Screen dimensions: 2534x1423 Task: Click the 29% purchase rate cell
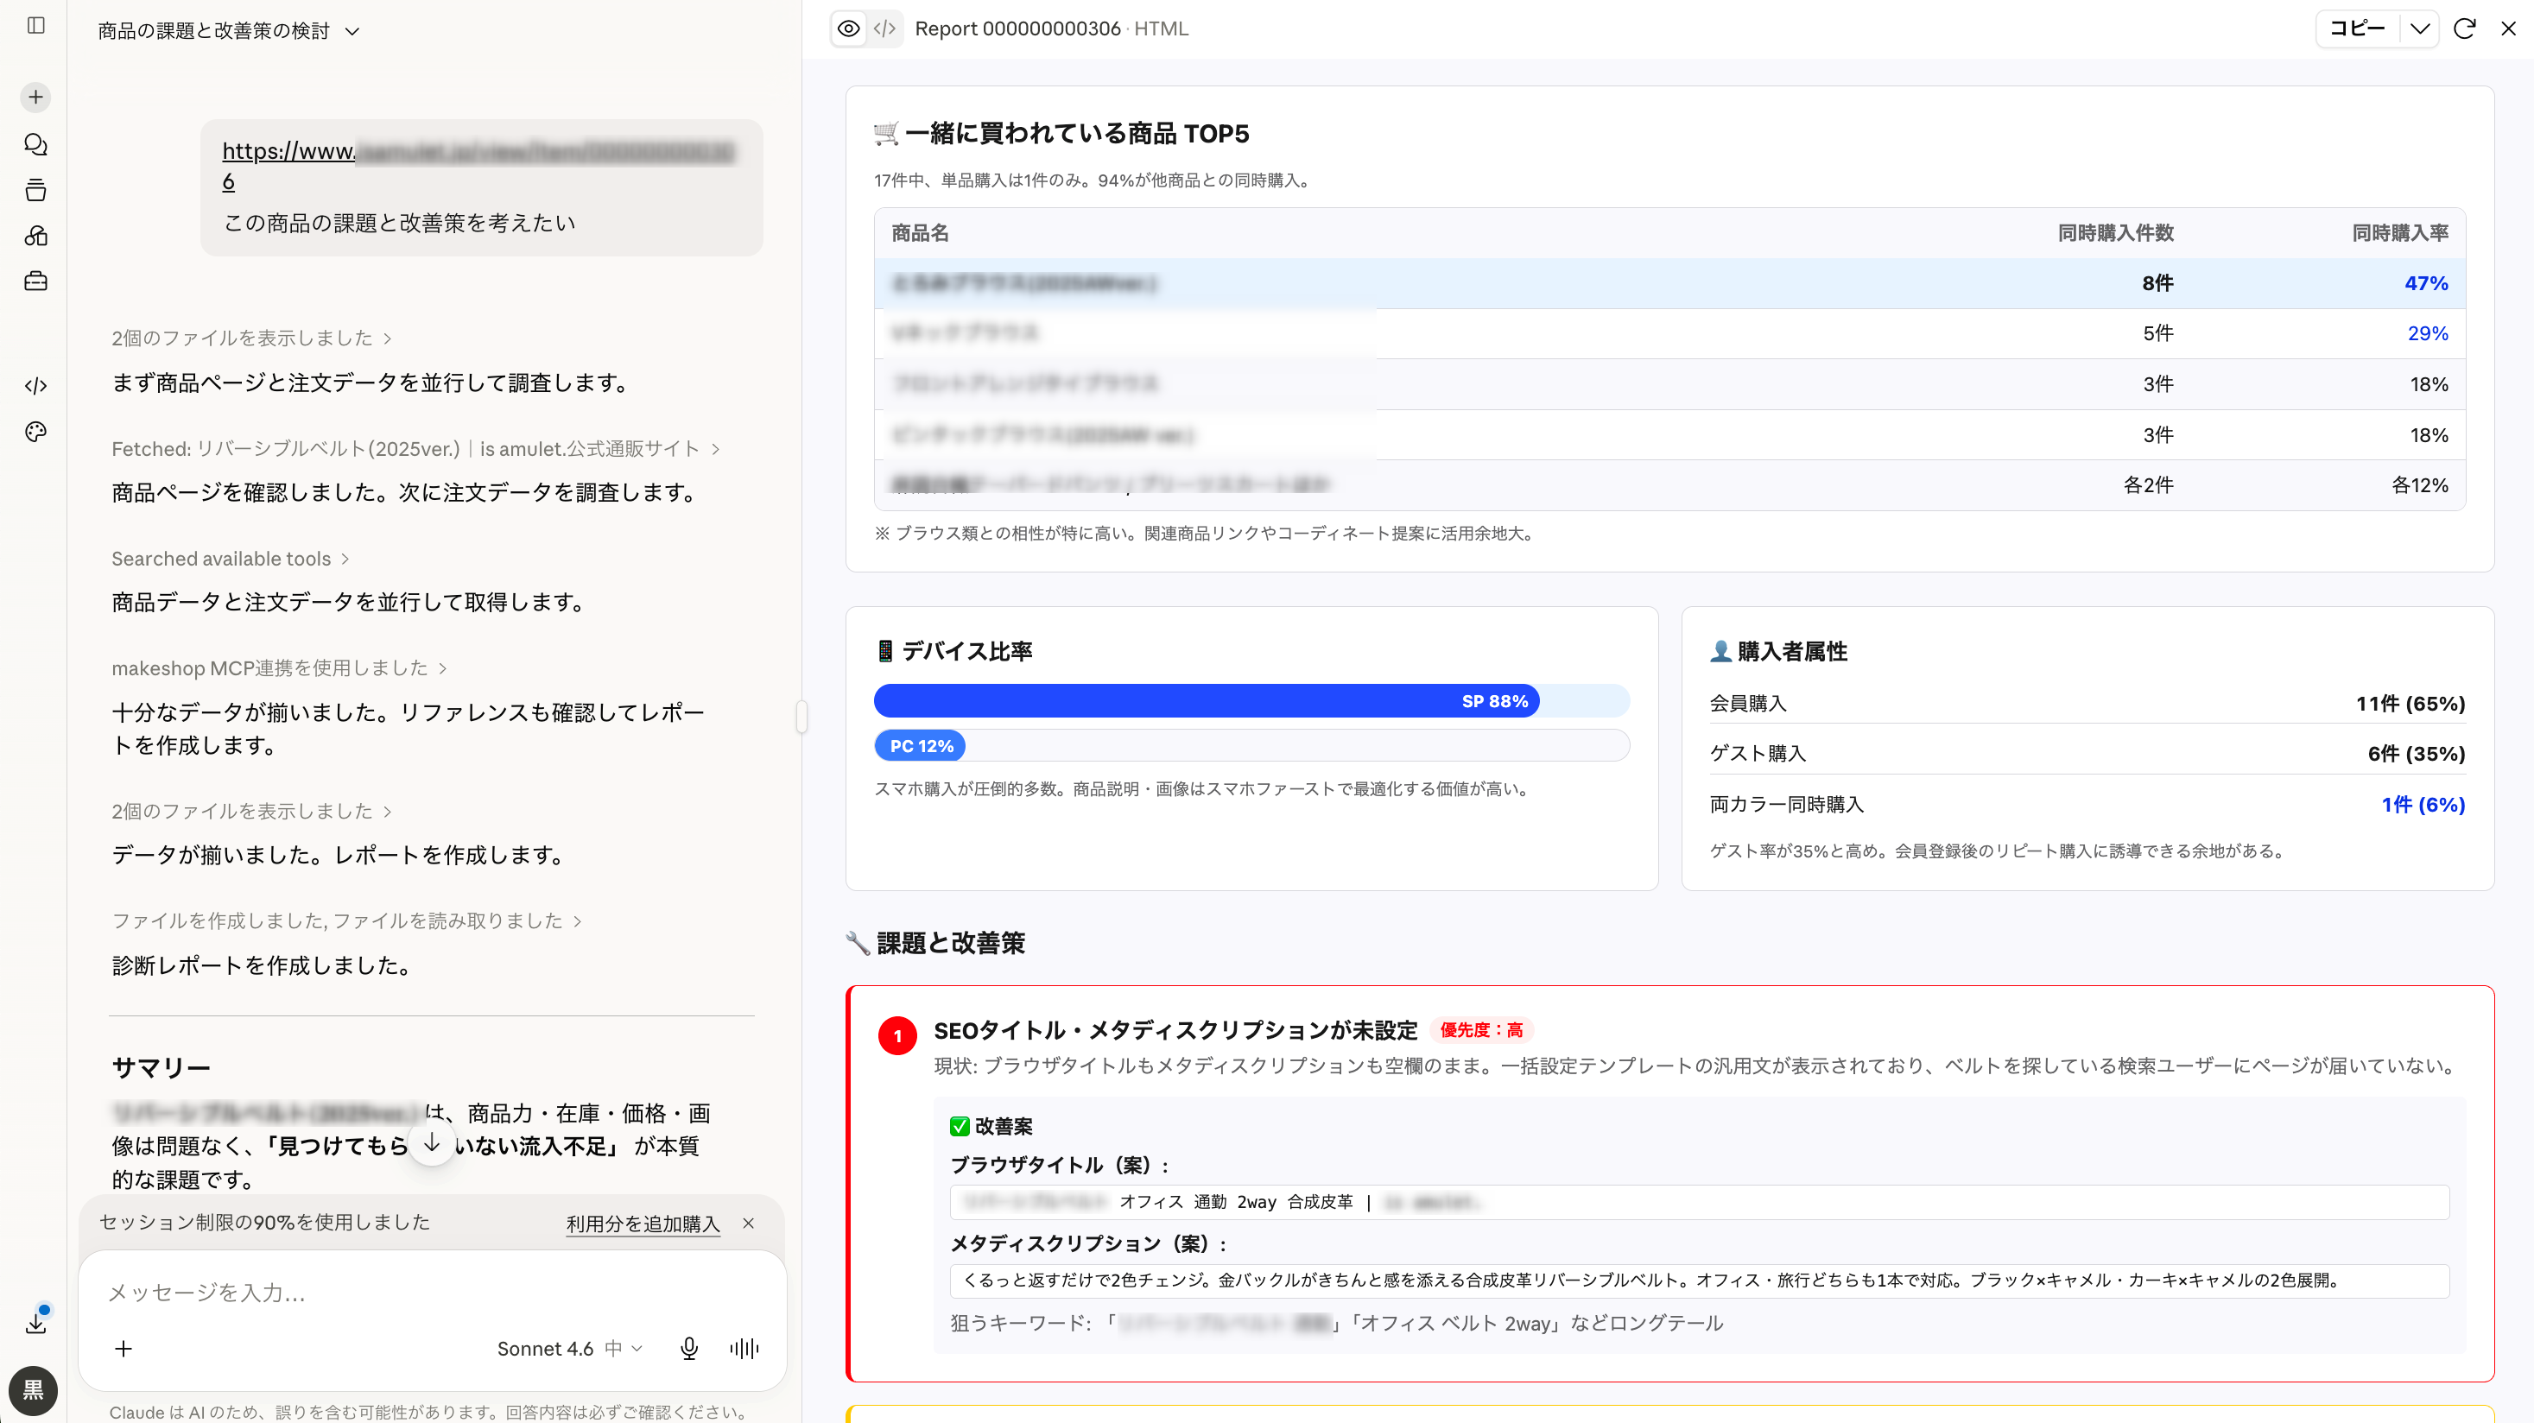[x=2428, y=333]
